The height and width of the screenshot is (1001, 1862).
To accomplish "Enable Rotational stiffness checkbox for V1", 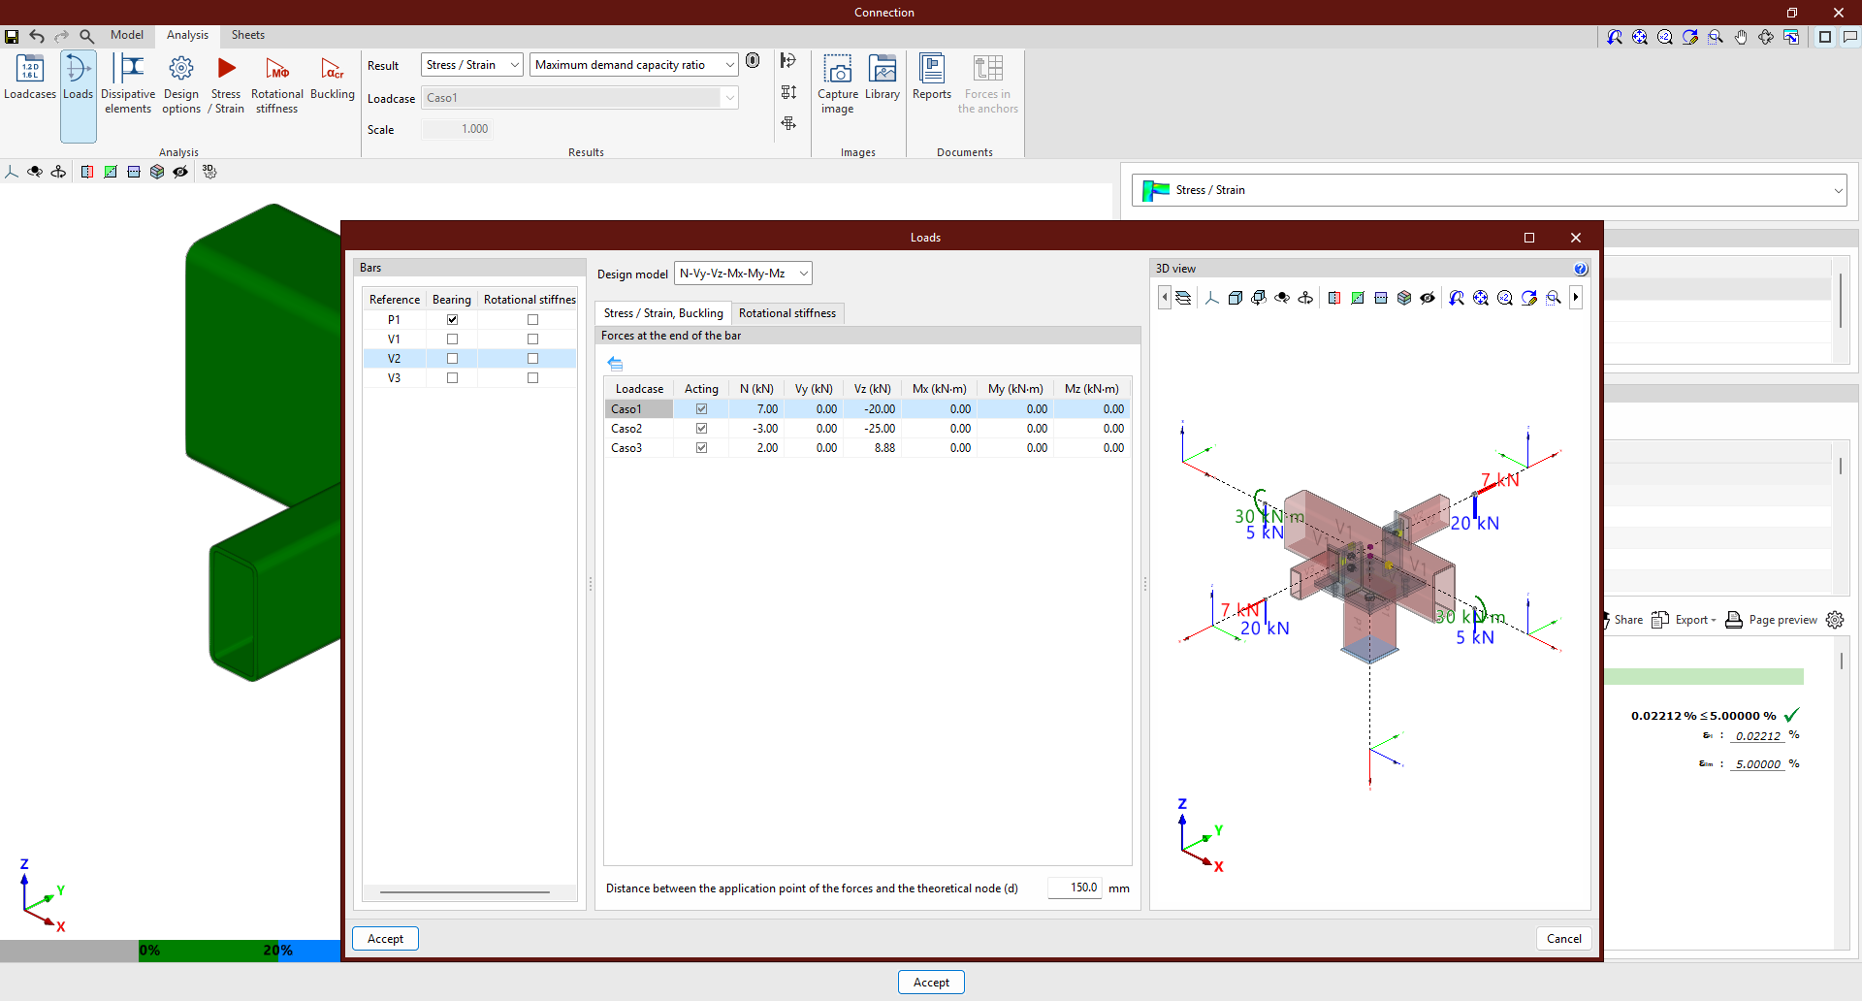I will coord(532,339).
